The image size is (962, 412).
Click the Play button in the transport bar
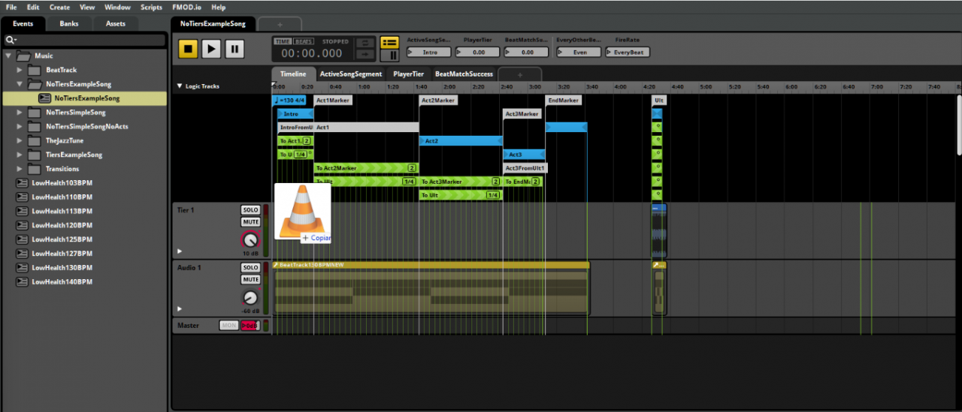click(x=211, y=50)
